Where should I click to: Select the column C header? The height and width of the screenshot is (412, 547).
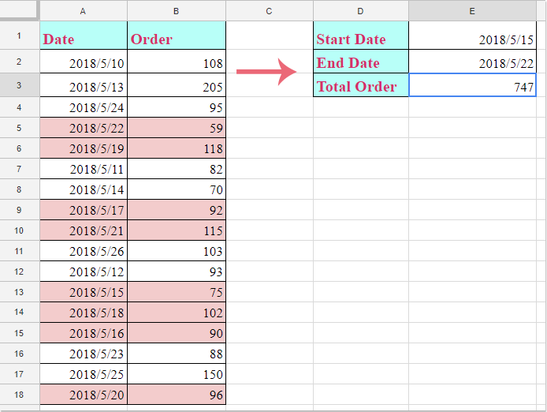click(269, 10)
